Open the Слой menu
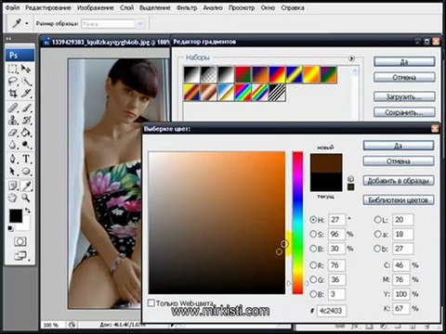The image size is (446, 334). (126, 7)
